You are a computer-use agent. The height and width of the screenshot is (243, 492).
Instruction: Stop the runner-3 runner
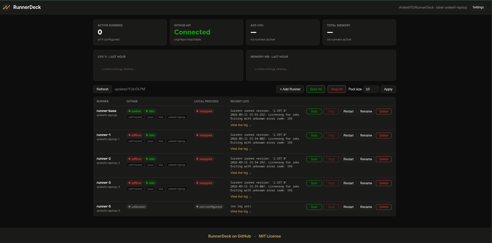tap(331, 183)
